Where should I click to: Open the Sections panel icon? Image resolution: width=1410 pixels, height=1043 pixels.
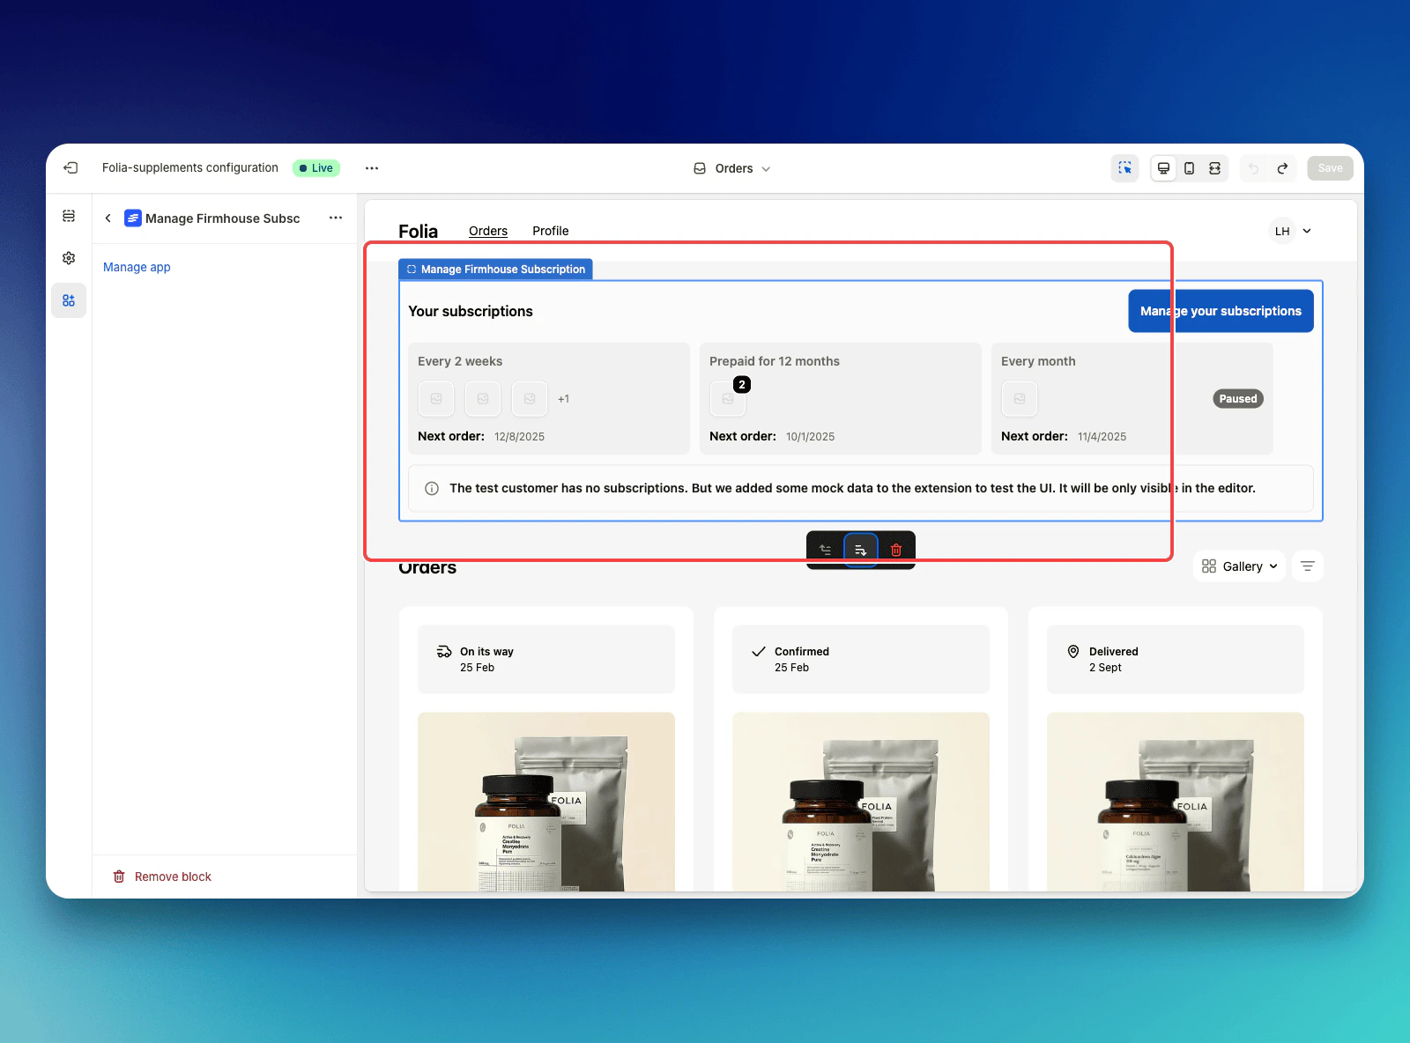(69, 215)
